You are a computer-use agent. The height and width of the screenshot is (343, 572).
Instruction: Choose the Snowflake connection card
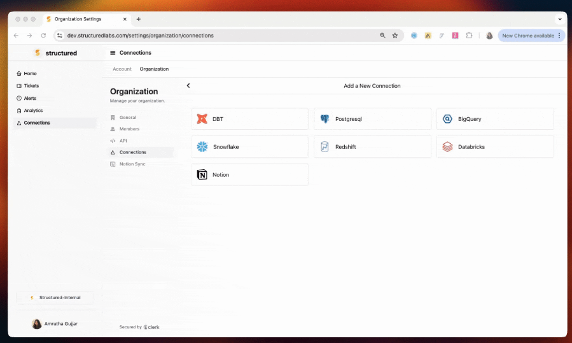pyautogui.click(x=249, y=147)
